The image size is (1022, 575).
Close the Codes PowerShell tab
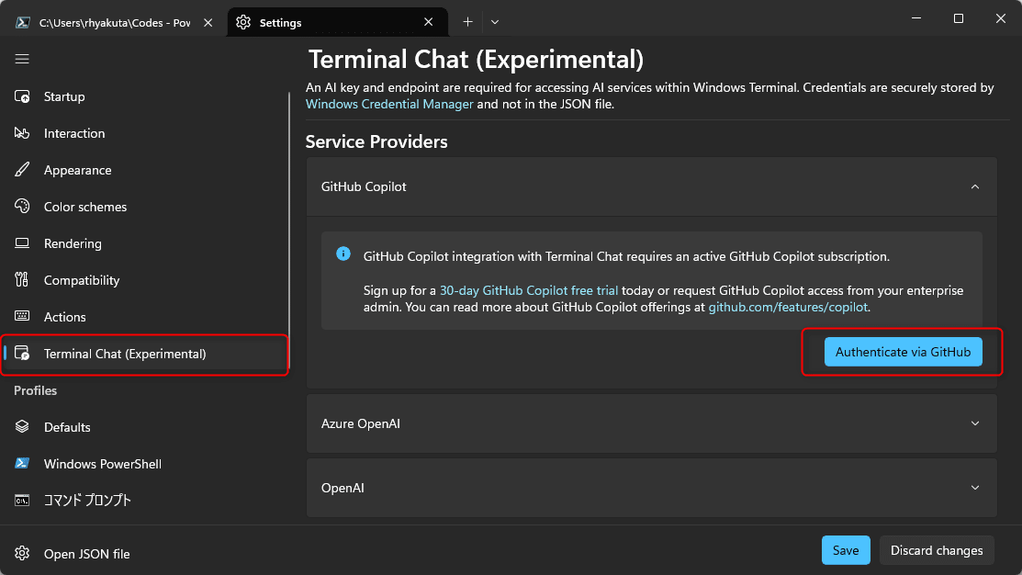(208, 22)
